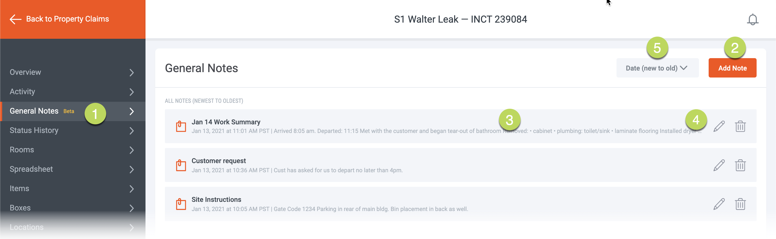Click trash icon for Customer request note
776x239 pixels.
point(740,165)
